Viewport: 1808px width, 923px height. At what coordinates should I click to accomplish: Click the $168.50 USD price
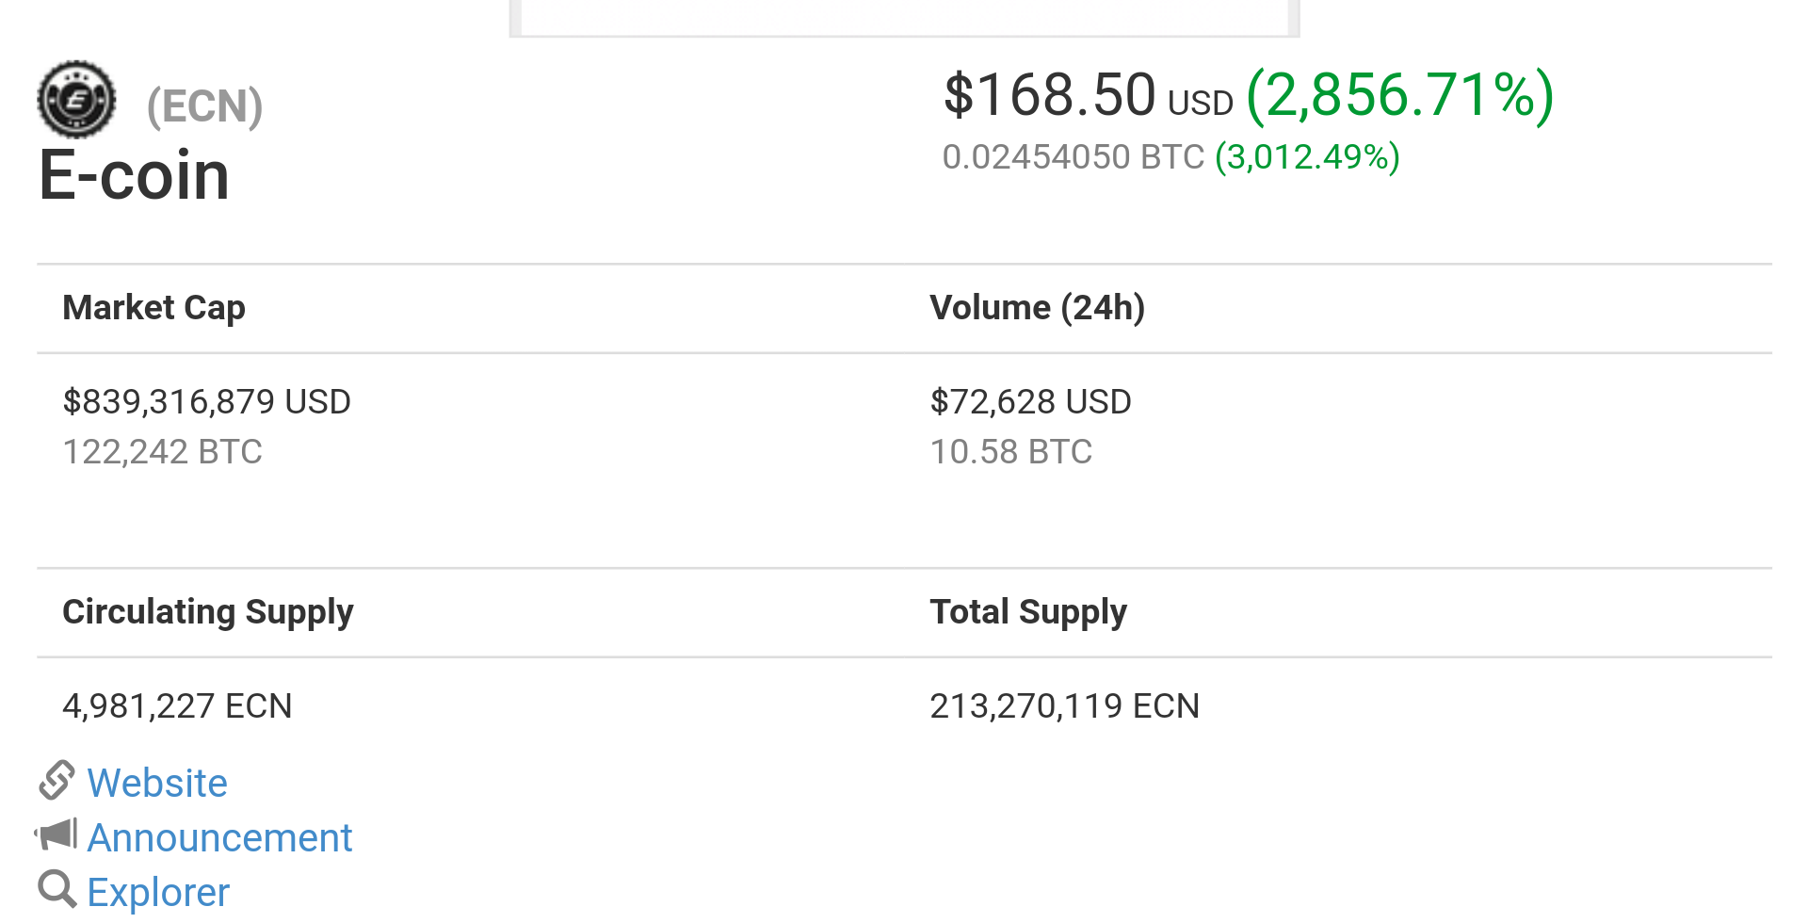[1088, 95]
